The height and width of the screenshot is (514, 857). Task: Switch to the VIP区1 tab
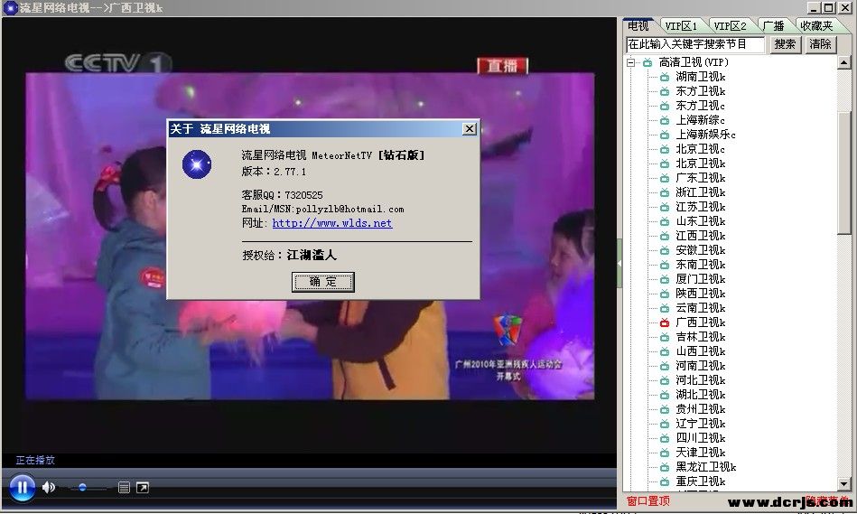coord(680,26)
